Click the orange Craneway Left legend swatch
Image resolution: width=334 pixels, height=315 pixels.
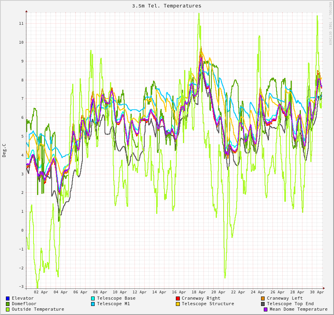click(x=263, y=298)
